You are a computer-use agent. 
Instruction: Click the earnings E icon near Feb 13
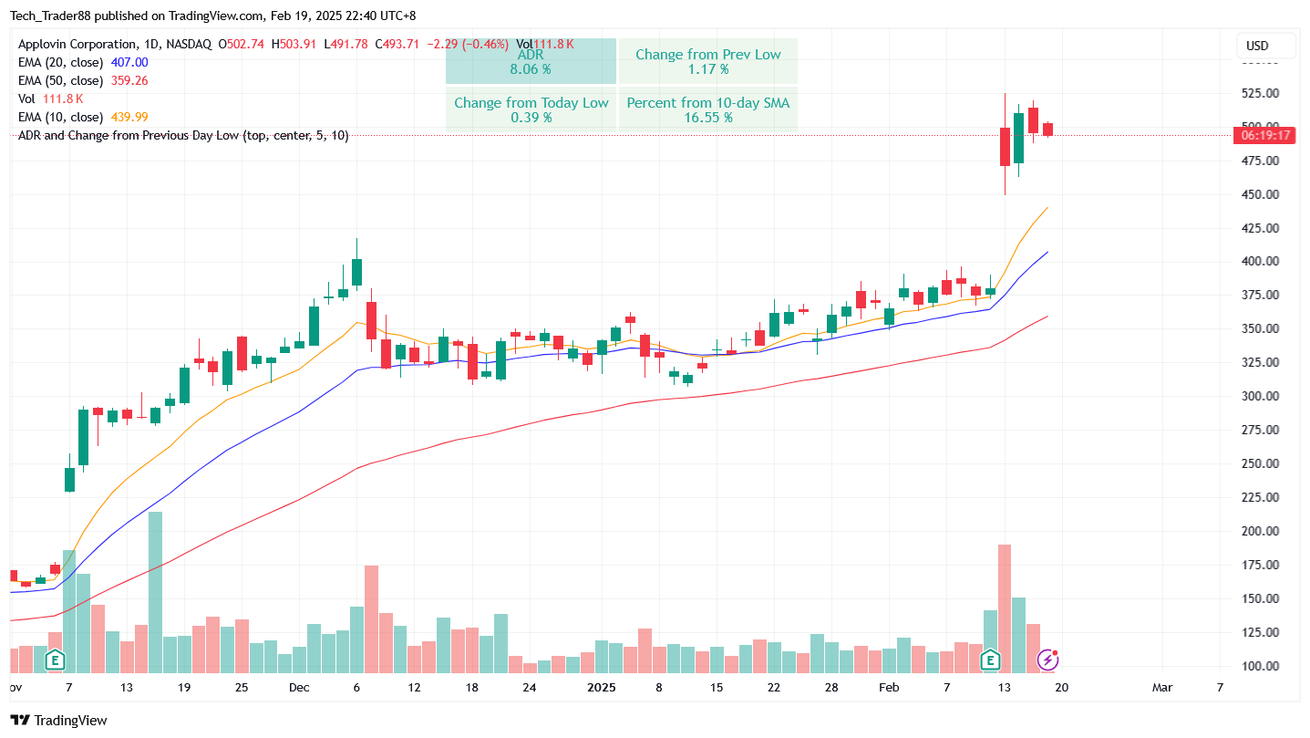point(991,659)
